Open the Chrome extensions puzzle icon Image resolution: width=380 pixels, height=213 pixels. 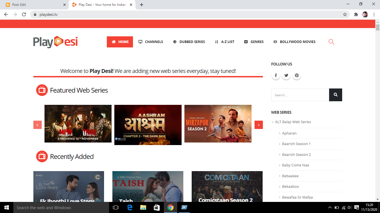(x=356, y=14)
